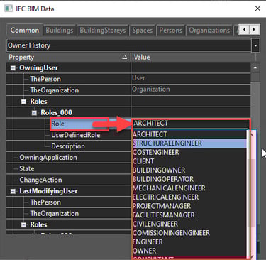Switch to the Common tab
The width and height of the screenshot is (266, 260).
[x=25, y=31]
